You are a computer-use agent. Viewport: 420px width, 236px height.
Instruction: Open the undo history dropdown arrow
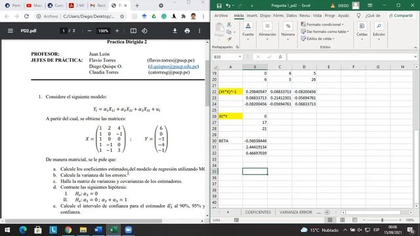point(233,6)
